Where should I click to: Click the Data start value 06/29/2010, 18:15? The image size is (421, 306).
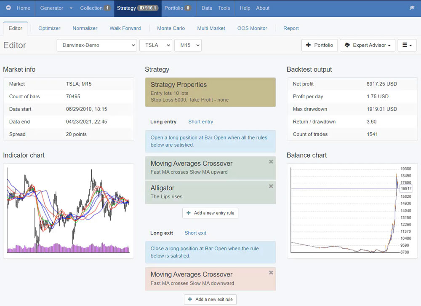coord(86,109)
